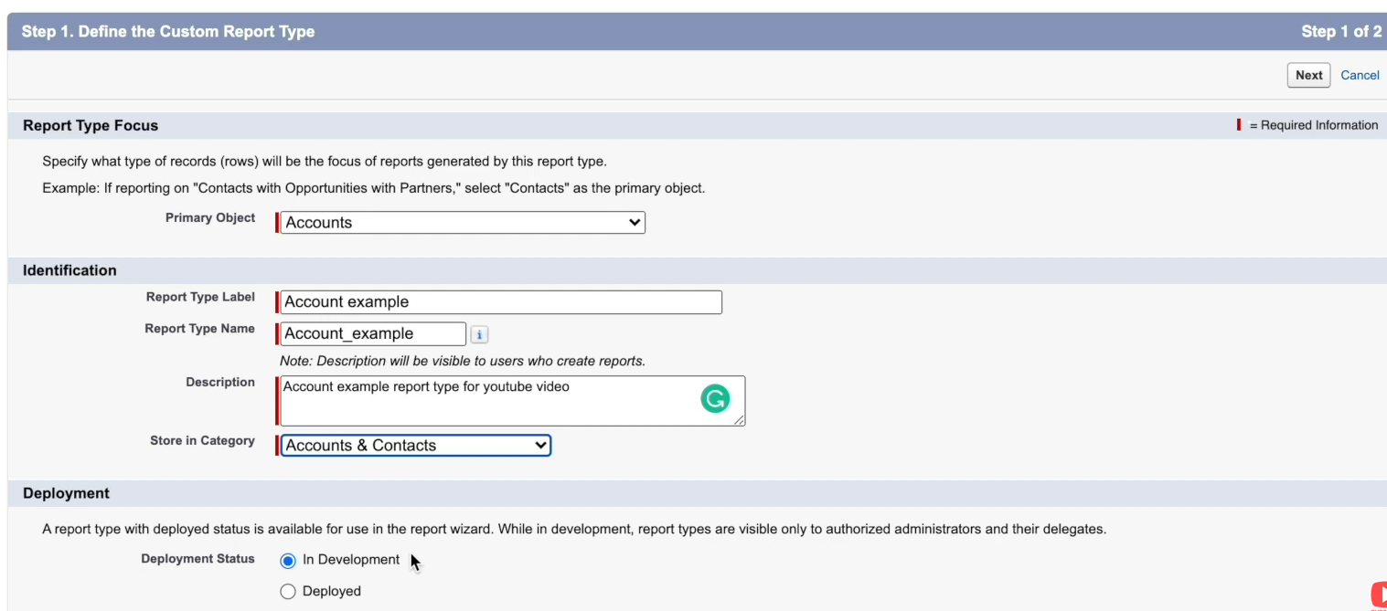
Task: Select the Deployed radio button
Action: tap(288, 591)
